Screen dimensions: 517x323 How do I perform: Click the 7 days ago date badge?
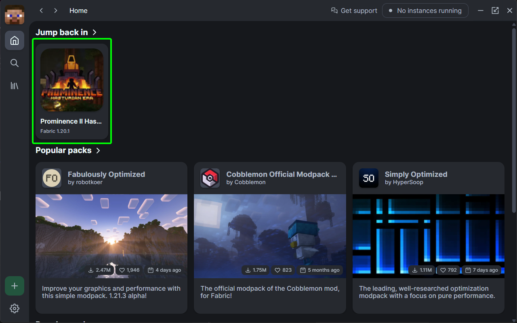pos(481,270)
